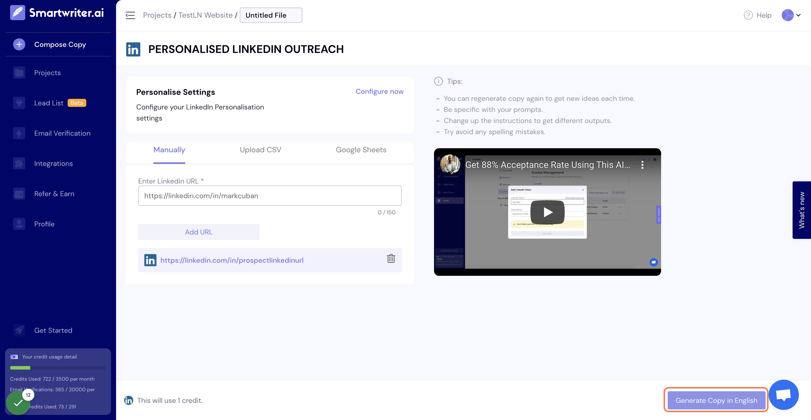Click the Tips info icon

438,81
